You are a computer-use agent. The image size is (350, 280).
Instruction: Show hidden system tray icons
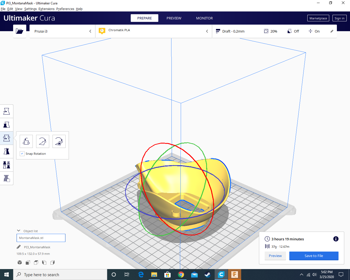(x=301, y=275)
